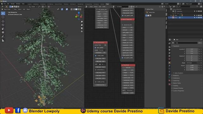Toggle the create_armature checkbox in Tree parameters
The width and height of the screenshot is (203, 114).
96,82
